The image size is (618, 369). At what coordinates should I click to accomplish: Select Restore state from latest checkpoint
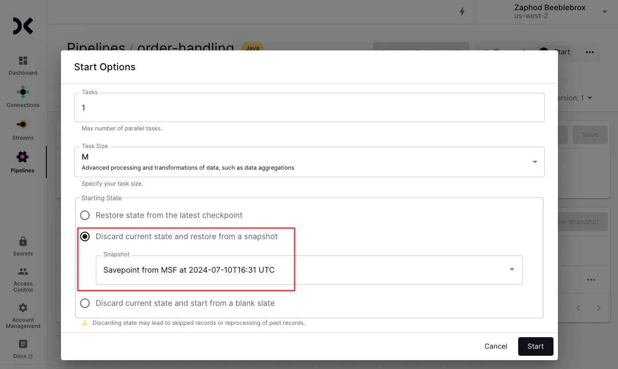(85, 216)
